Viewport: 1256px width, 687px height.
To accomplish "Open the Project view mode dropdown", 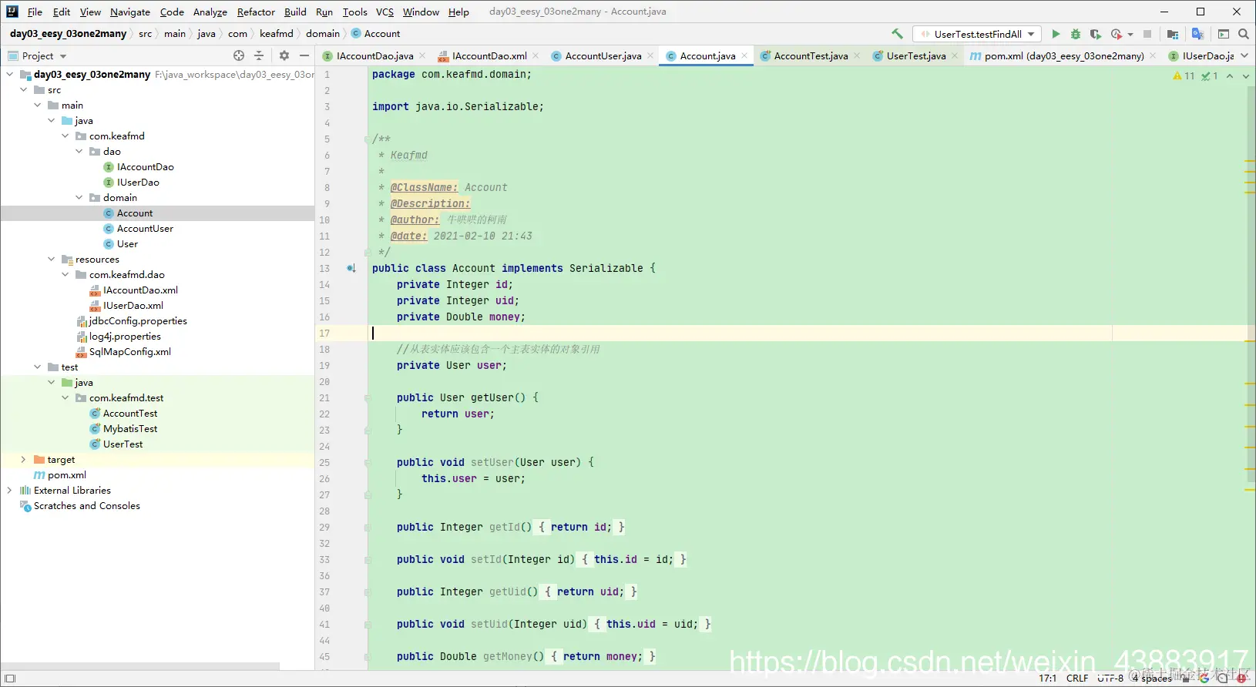I will click(x=63, y=56).
